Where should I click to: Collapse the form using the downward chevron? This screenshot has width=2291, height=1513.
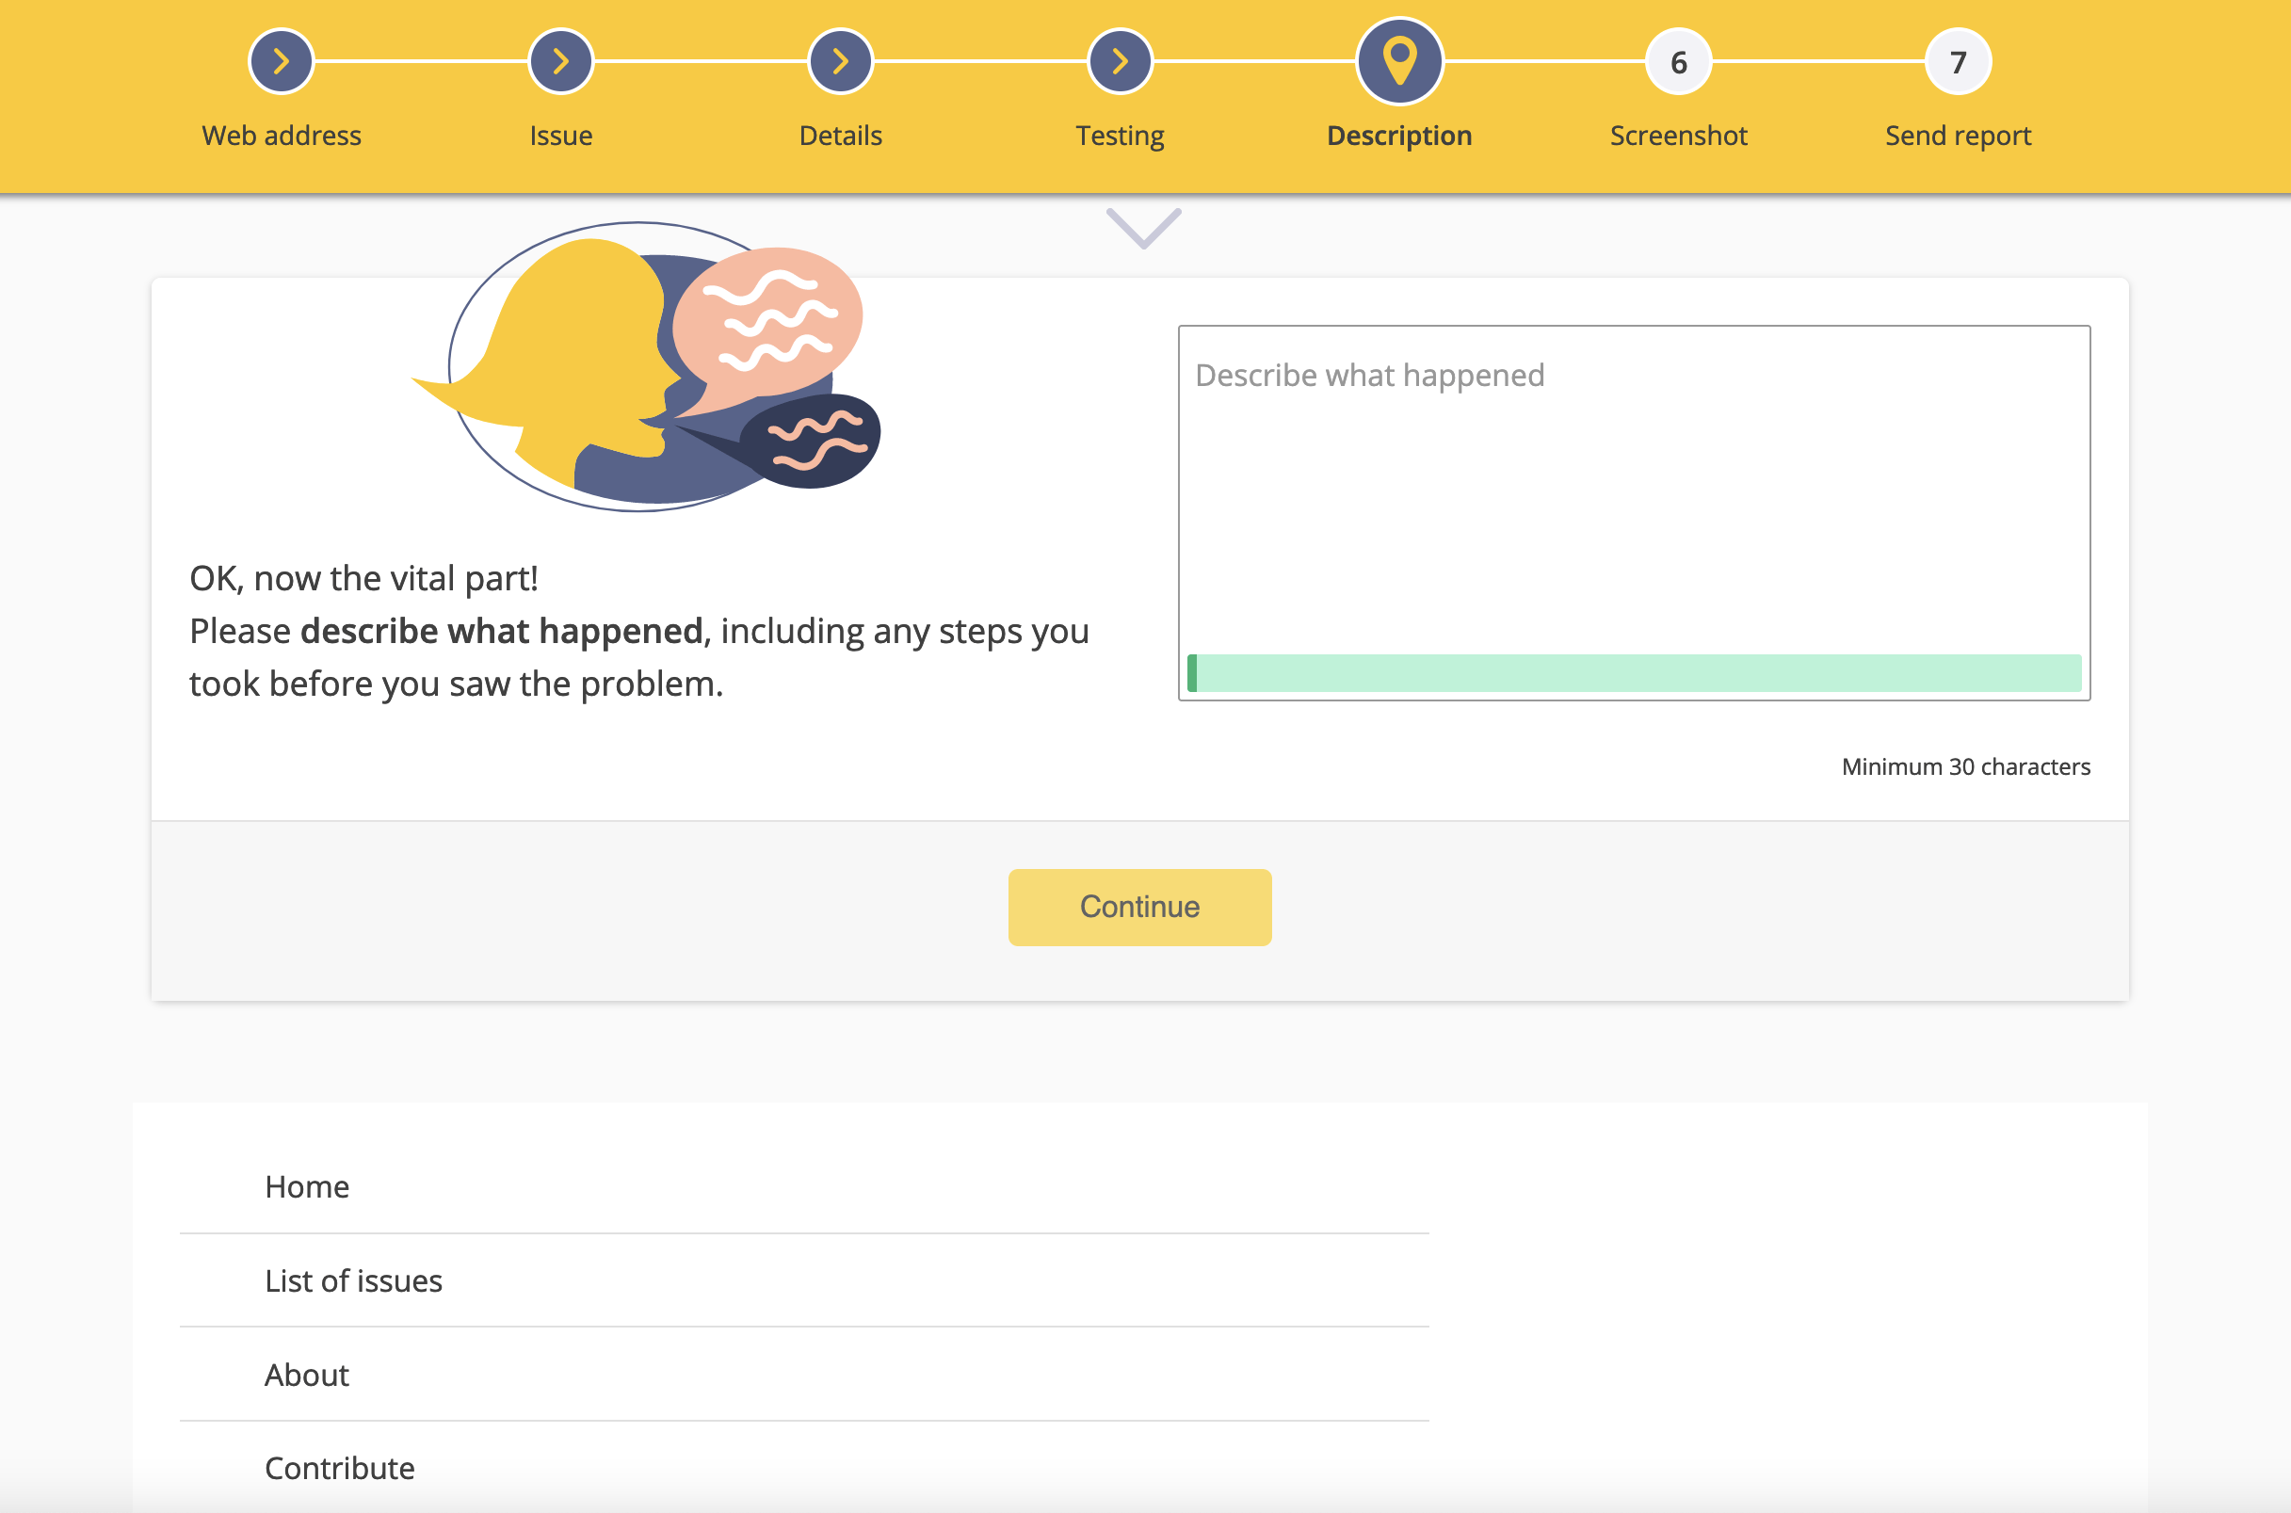(x=1143, y=229)
